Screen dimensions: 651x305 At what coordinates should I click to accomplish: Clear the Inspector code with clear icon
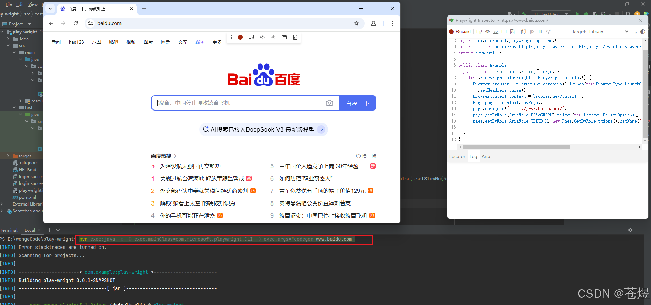point(634,32)
